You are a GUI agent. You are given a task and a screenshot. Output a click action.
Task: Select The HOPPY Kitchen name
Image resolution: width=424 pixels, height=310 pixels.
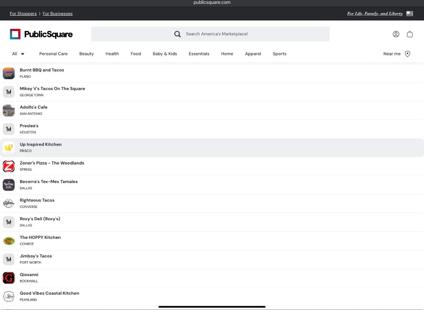(40, 237)
